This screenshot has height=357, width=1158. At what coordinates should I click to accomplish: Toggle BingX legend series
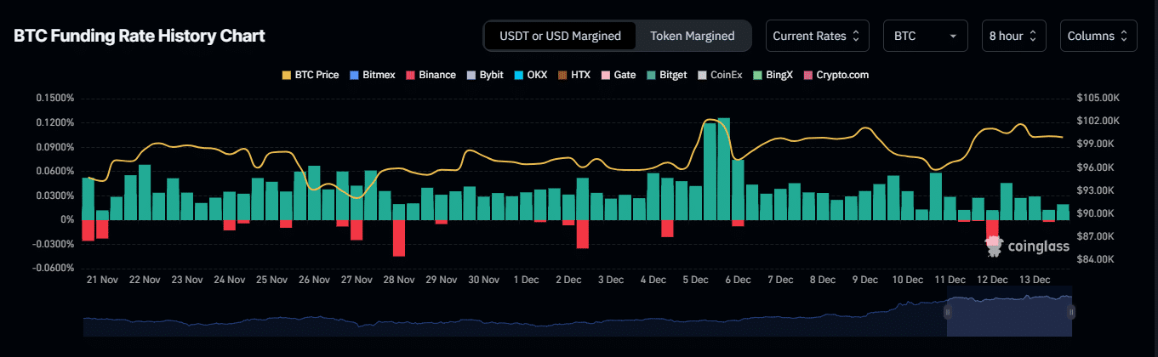[x=773, y=75]
